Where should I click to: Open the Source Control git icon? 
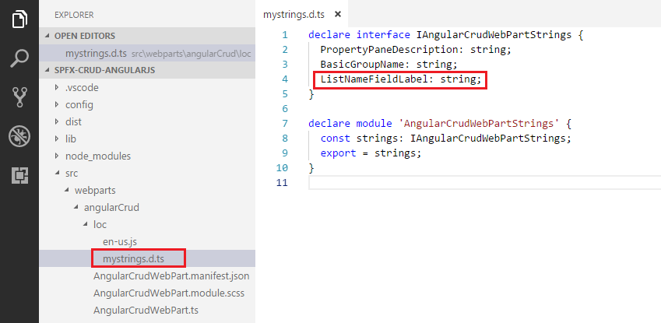(x=19, y=97)
